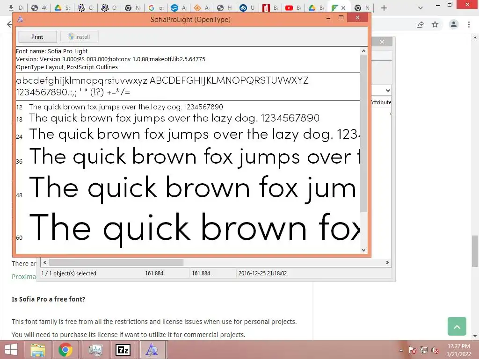Click the Attribute column header in 7-Zip
The image size is (479, 359).
click(x=381, y=102)
